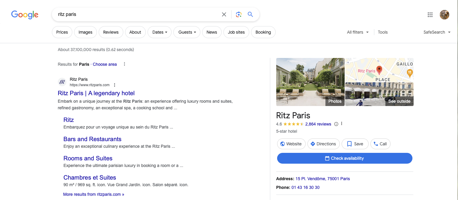The width and height of the screenshot is (458, 200).
Task: Expand the Guests filter dropdown
Action: click(x=187, y=32)
